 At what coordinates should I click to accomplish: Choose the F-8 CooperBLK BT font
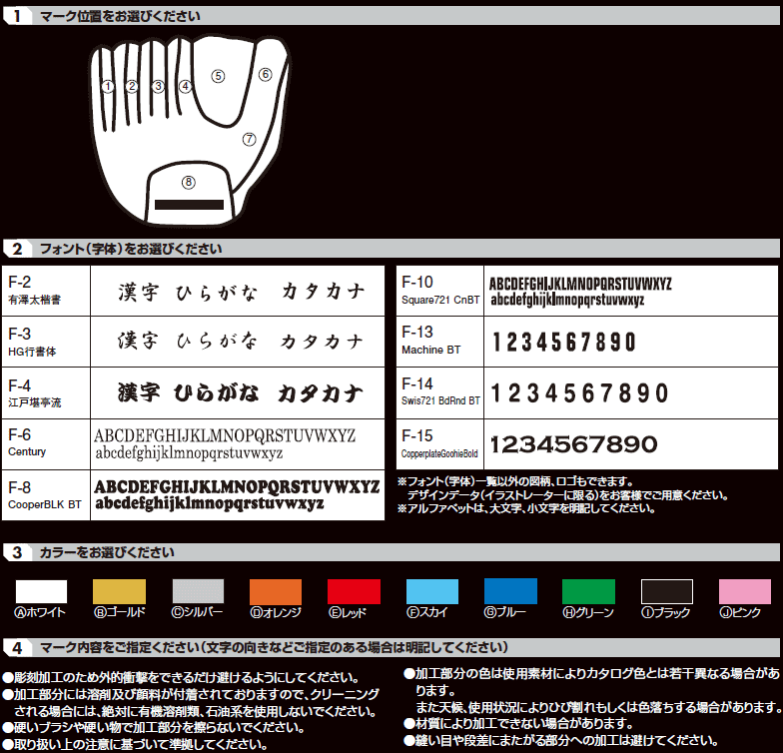(237, 494)
